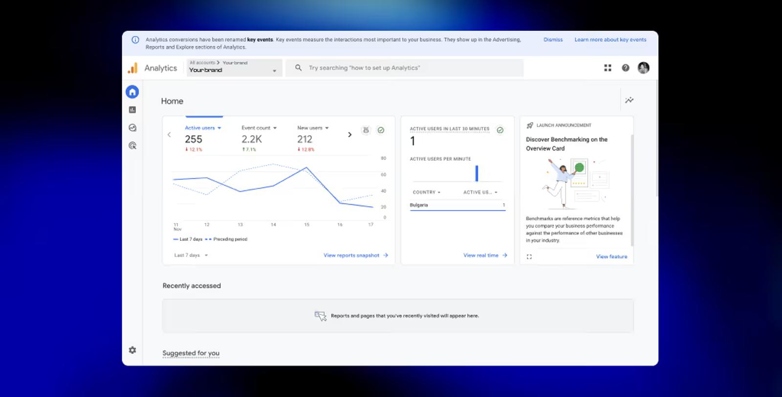Screen dimensions: 782x397
Task: Open the Advertising sidebar icon
Action: click(x=132, y=146)
